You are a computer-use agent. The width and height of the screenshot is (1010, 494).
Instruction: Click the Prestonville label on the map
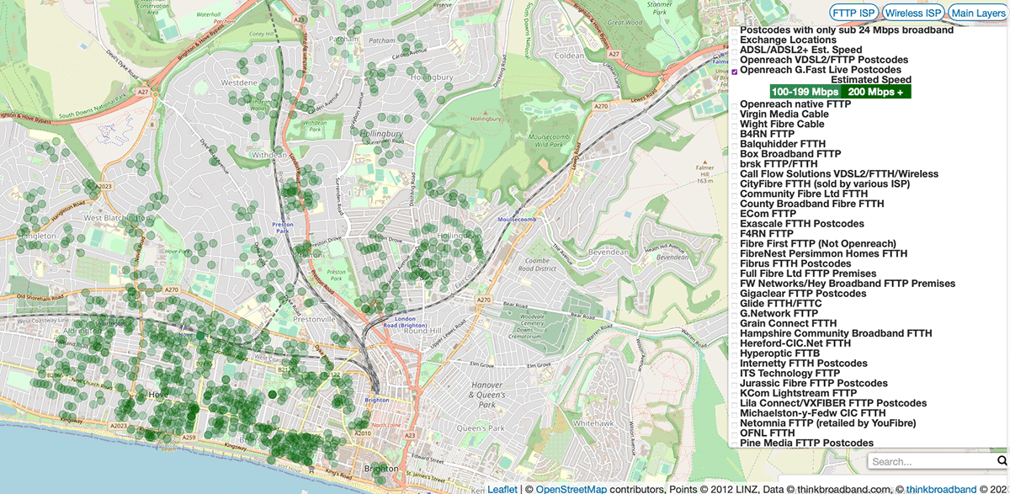pyautogui.click(x=316, y=320)
